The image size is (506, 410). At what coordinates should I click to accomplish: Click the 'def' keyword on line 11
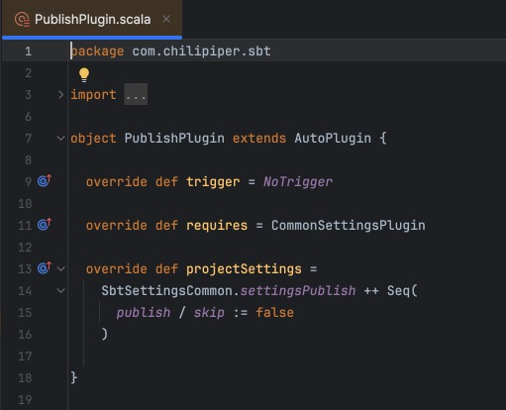click(166, 226)
